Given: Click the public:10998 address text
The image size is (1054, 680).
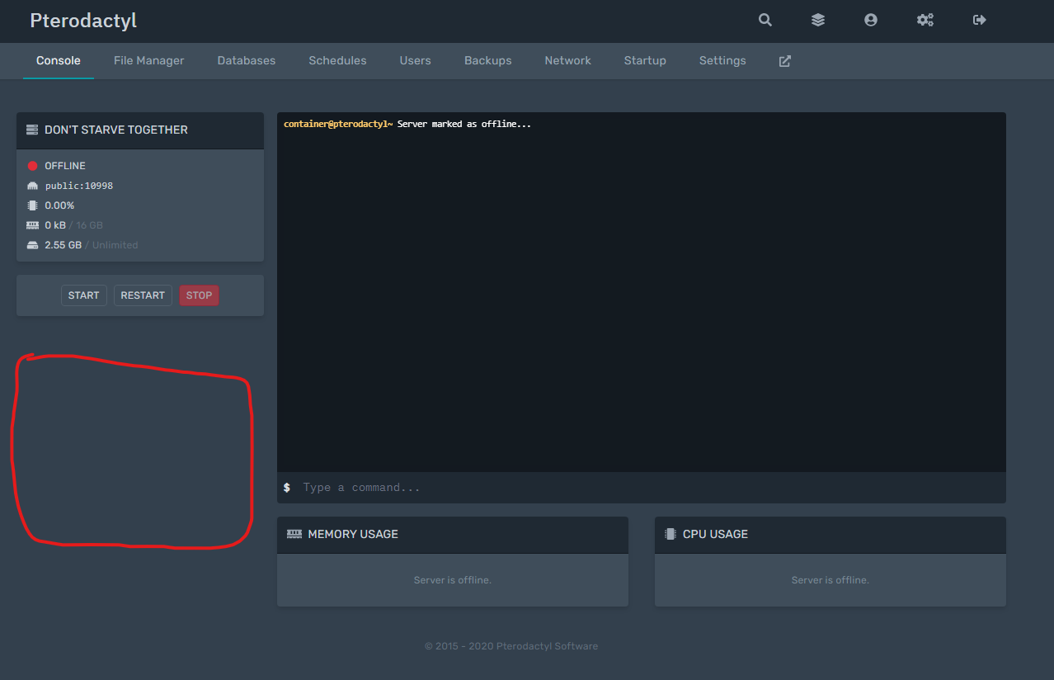Looking at the screenshot, I should coord(79,186).
